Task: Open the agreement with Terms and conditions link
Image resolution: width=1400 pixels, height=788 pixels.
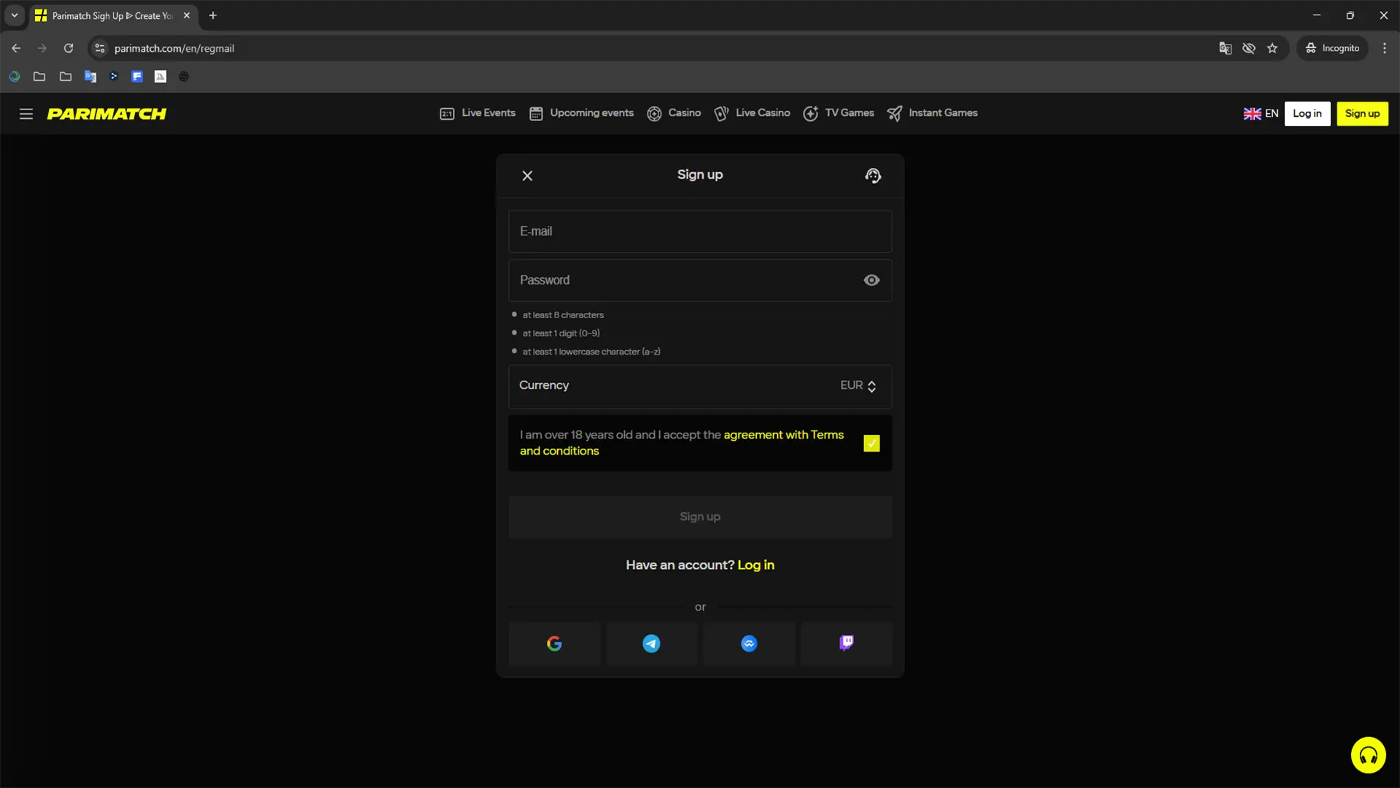Action: 783,435
